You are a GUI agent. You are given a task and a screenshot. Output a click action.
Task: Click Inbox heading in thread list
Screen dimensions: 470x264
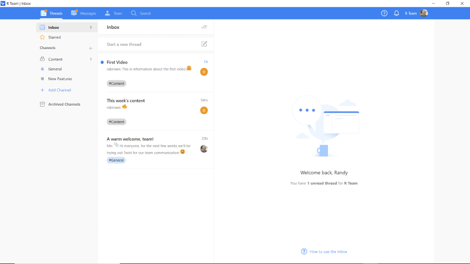[113, 27]
